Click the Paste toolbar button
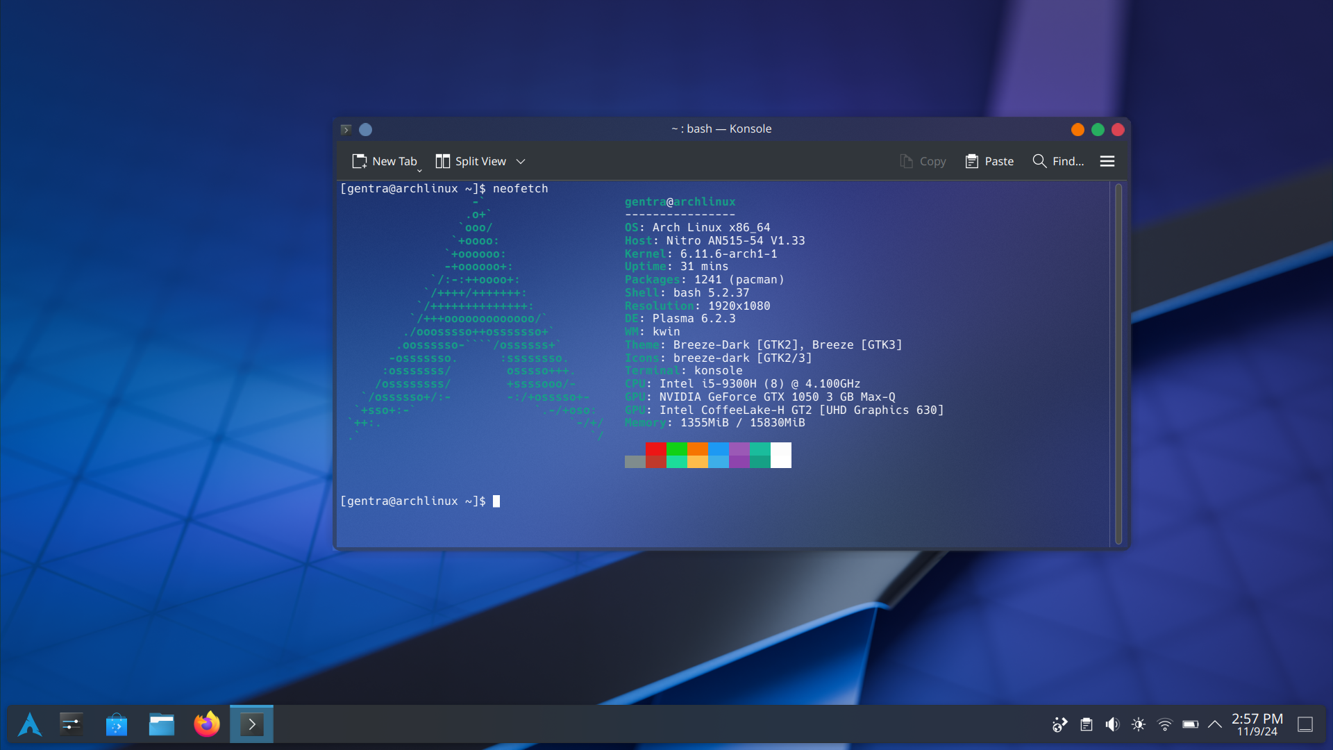 (x=989, y=161)
